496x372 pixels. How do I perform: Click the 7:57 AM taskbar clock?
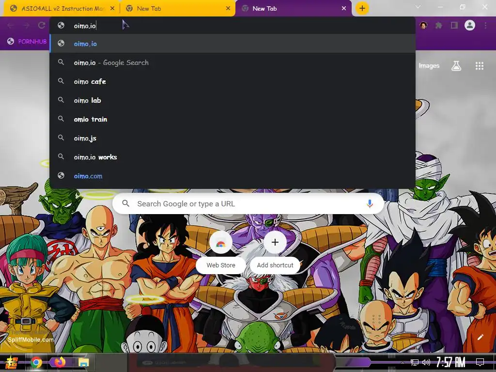450,362
